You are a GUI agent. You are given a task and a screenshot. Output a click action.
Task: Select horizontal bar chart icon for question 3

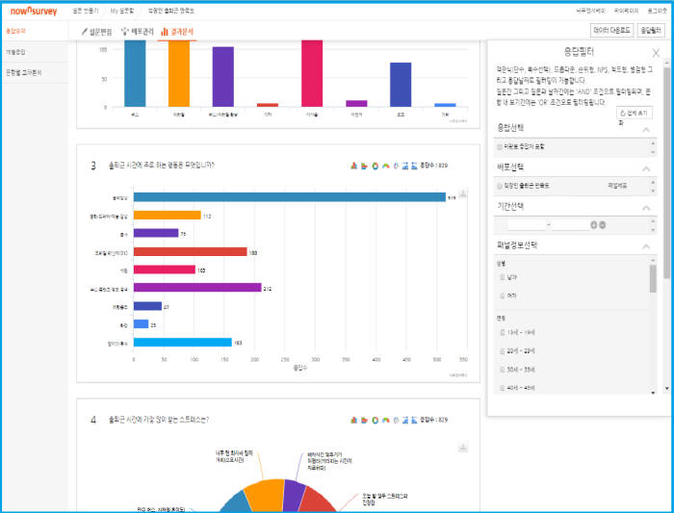point(364,166)
